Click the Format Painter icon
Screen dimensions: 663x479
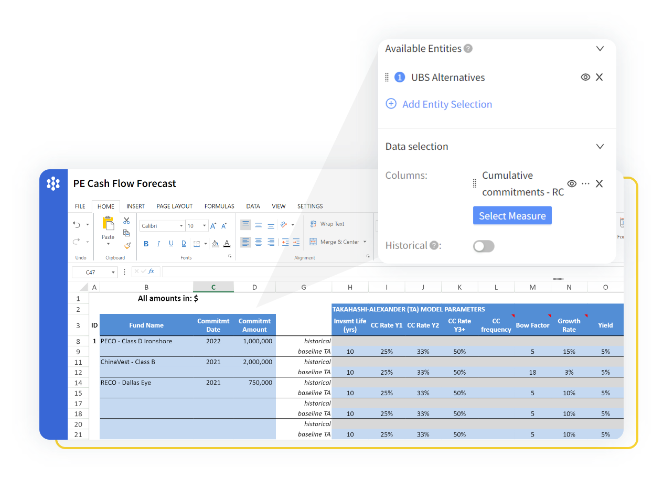(x=128, y=245)
